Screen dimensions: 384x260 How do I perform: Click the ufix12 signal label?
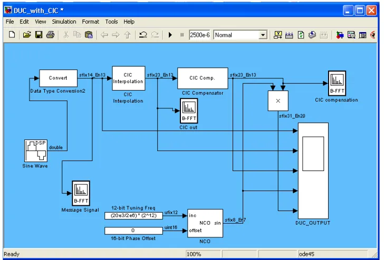click(x=171, y=213)
